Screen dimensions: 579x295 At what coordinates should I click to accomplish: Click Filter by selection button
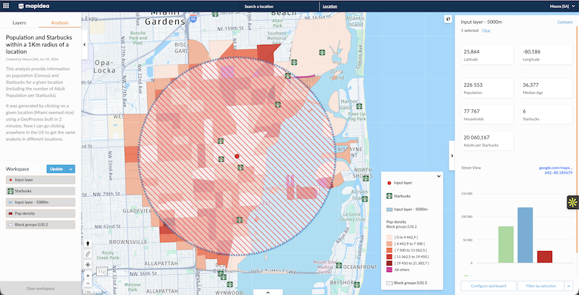point(541,286)
